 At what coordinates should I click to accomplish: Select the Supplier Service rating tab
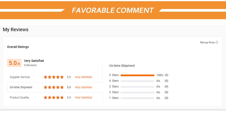click(55, 77)
